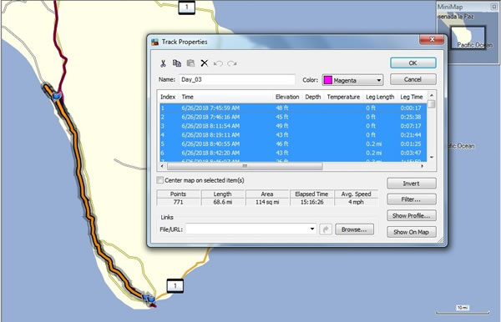
Task: Enable Center map on selected item(s)
Action: (159, 180)
